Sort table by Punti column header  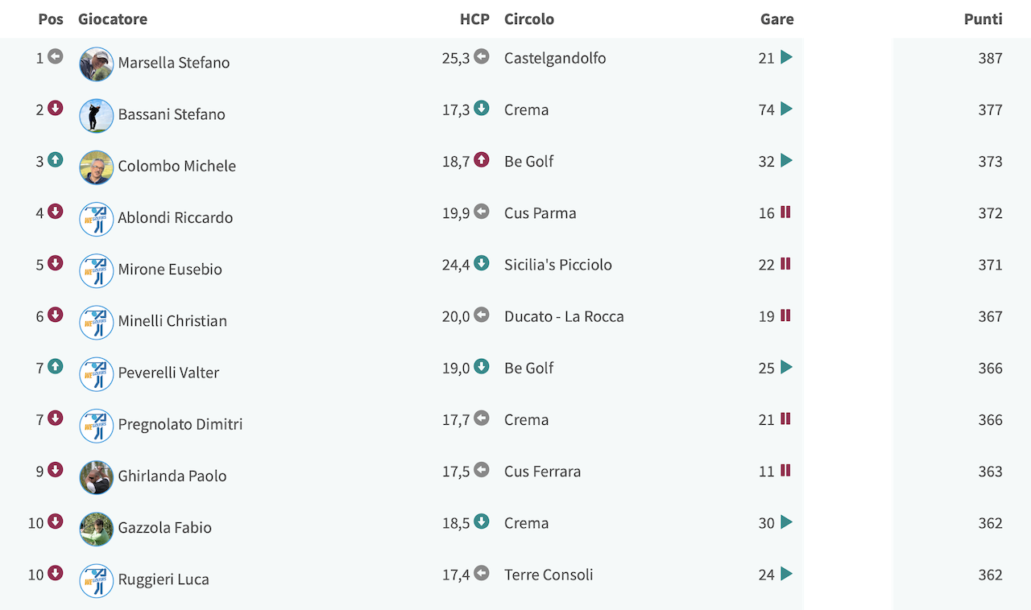pos(983,19)
